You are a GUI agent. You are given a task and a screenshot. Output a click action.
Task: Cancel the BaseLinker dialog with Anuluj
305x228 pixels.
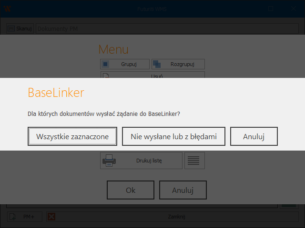point(254,136)
